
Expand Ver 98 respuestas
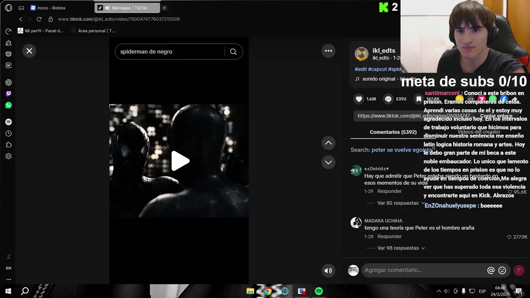point(401,248)
